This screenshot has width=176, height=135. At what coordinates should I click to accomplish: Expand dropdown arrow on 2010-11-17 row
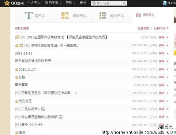pos(167,69)
